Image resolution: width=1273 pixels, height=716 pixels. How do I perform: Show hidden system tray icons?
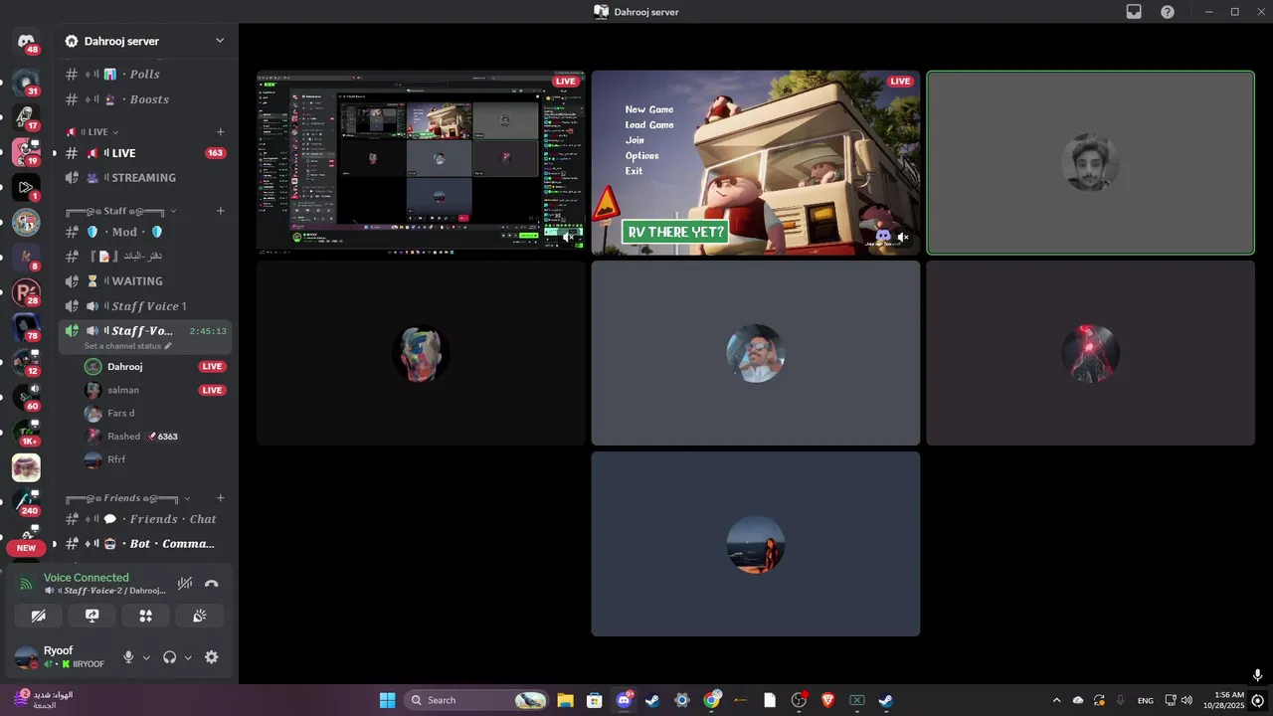coord(1056,700)
